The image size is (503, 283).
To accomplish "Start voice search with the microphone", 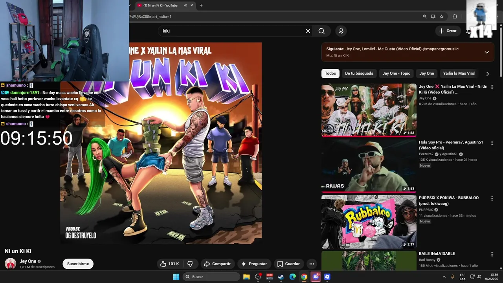I will [341, 31].
